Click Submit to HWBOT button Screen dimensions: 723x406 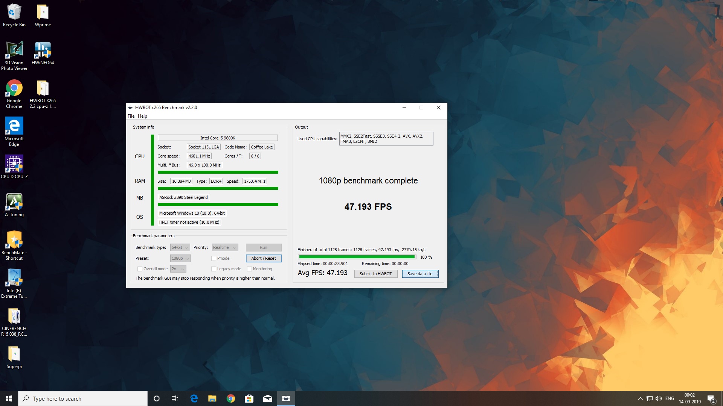tap(376, 274)
